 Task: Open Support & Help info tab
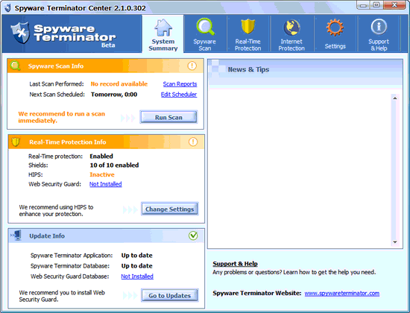tap(379, 34)
